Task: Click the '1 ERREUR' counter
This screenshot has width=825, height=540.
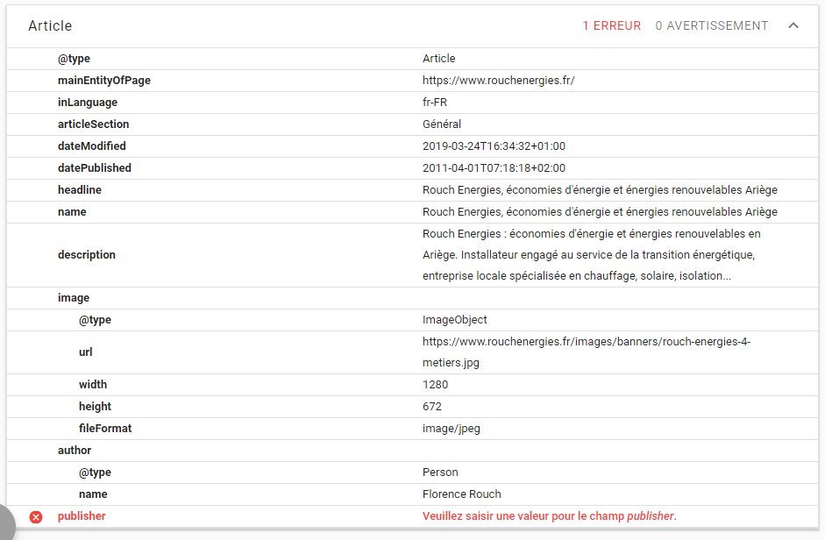Action: (x=611, y=25)
